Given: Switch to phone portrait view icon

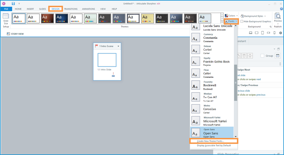Looking at the screenshot, I should coord(274,33).
